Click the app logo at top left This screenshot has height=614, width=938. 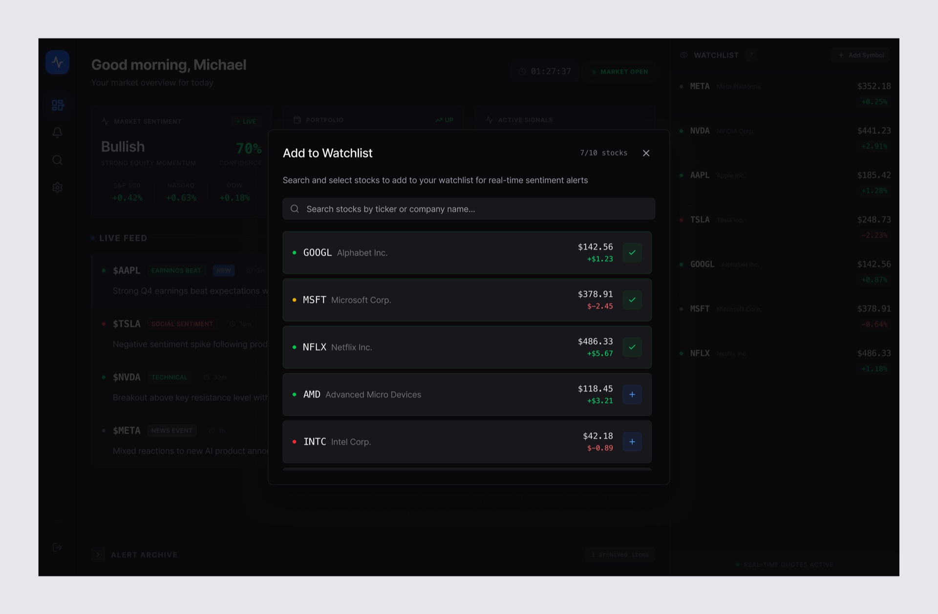pyautogui.click(x=57, y=62)
